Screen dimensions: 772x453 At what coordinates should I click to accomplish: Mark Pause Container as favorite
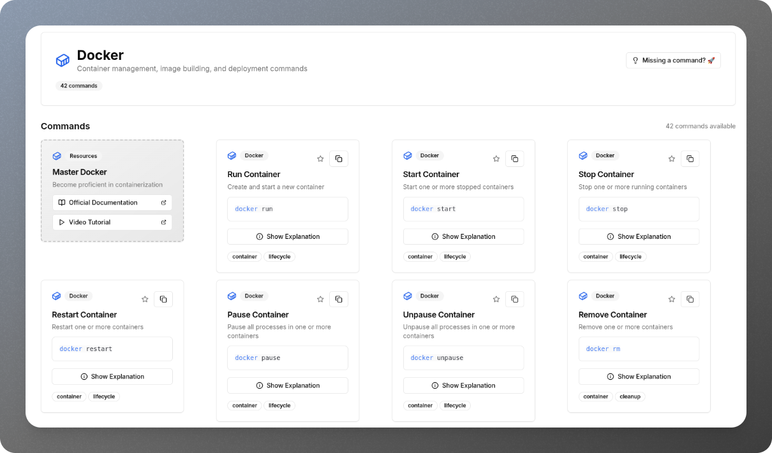point(320,299)
